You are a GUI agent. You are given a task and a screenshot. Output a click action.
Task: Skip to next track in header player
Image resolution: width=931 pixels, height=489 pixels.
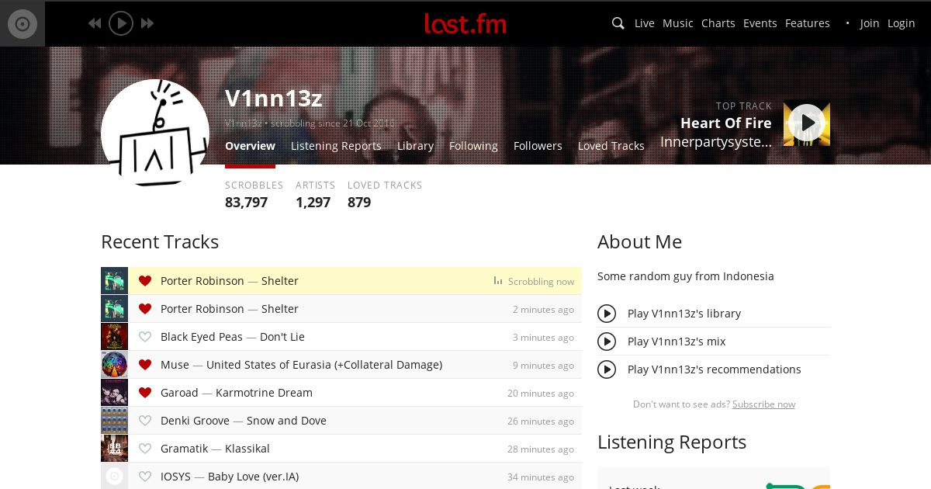coord(147,23)
